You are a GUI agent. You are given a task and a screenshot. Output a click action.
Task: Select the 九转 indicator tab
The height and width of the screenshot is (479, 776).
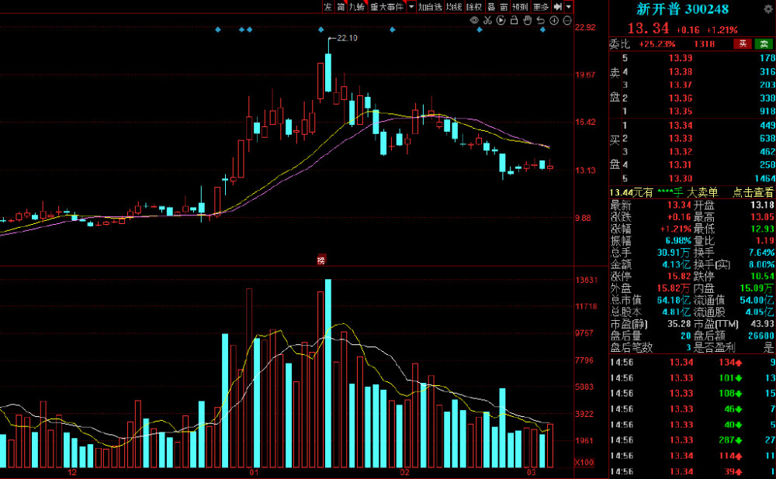(357, 6)
